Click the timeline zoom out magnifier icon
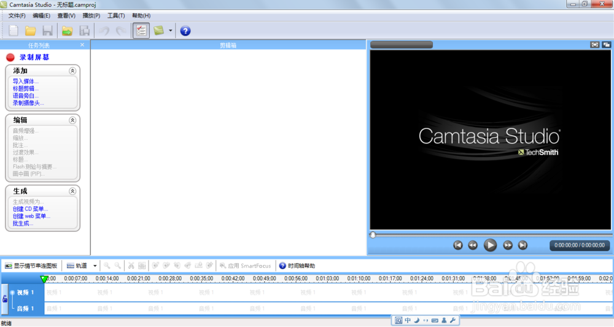 (117, 266)
